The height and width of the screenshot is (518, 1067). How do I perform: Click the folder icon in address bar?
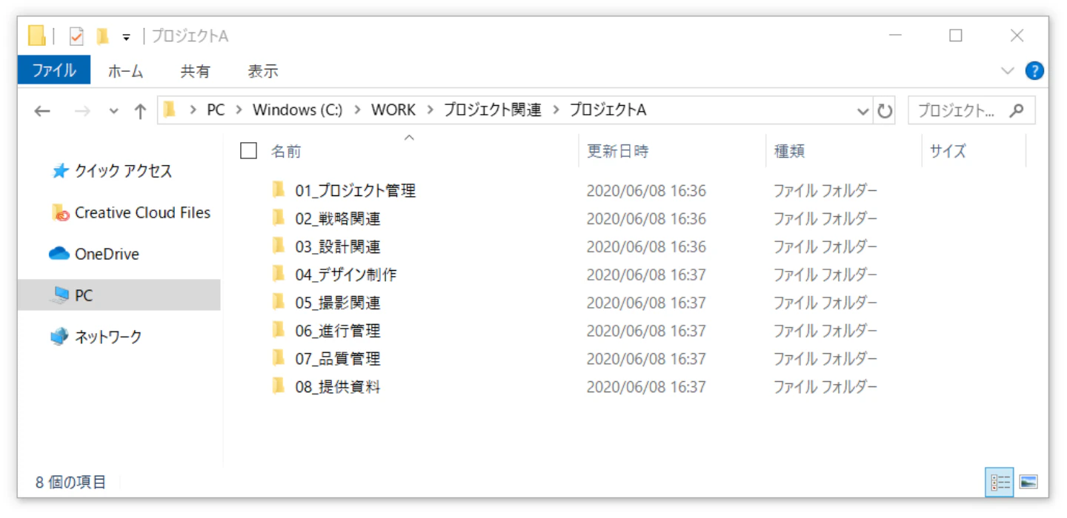170,110
